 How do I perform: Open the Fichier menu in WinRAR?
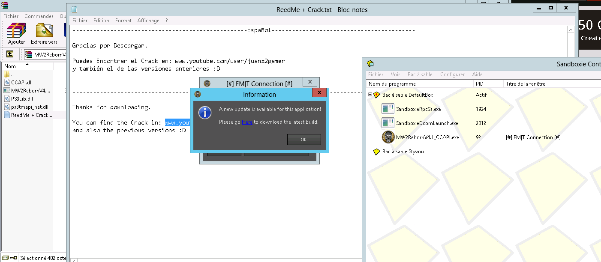12,16
